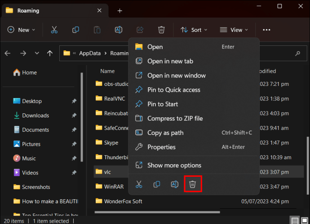Unpin Pictures using its pin icon
Viewport: 310px width, 224px height.
pos(74,144)
